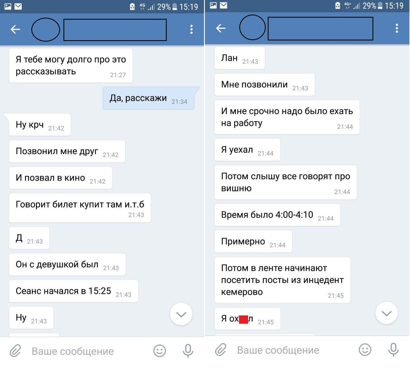Tap the paperclip attachment icon in the left chat
Screen dimensions: 410x373
15,351
